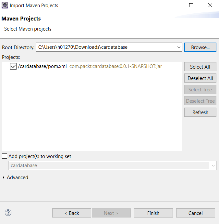Image resolution: width=219 pixels, height=224 pixels.
Task: Open the help question mark icon
Action: (8, 213)
